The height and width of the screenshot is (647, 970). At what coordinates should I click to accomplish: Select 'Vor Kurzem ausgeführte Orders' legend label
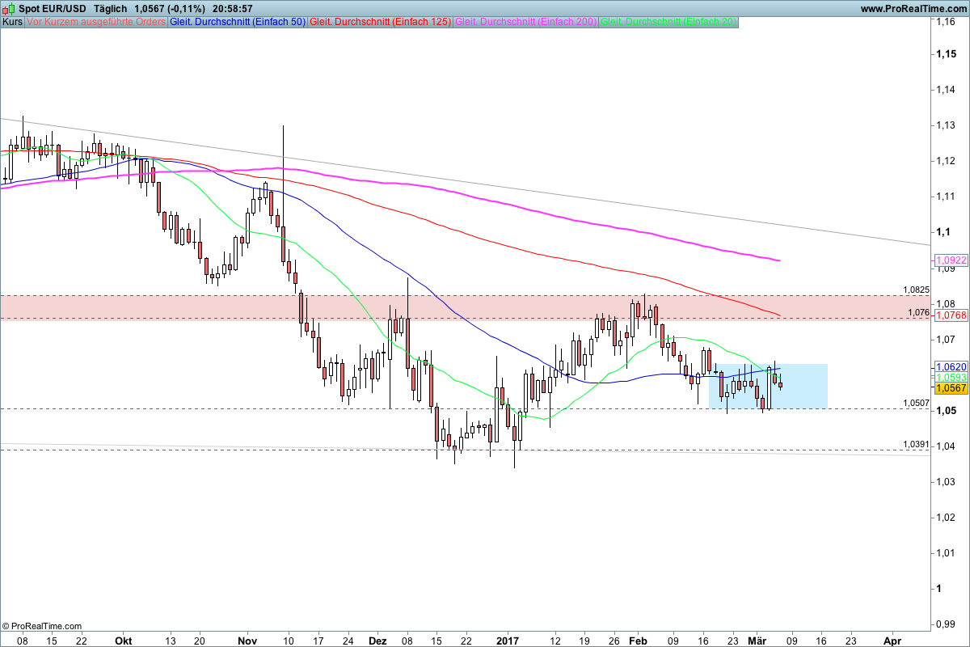96,23
